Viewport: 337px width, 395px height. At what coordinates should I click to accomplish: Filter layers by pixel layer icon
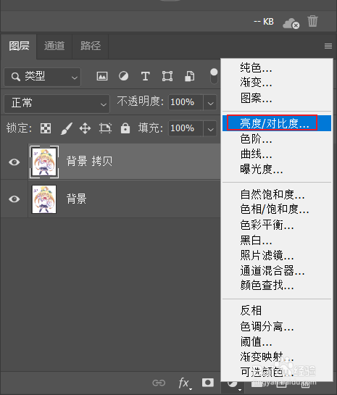pos(102,76)
